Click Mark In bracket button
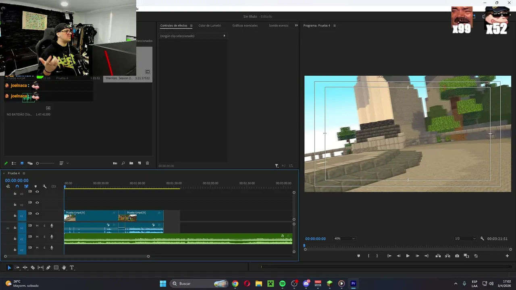This screenshot has width=516, height=290. 368,256
